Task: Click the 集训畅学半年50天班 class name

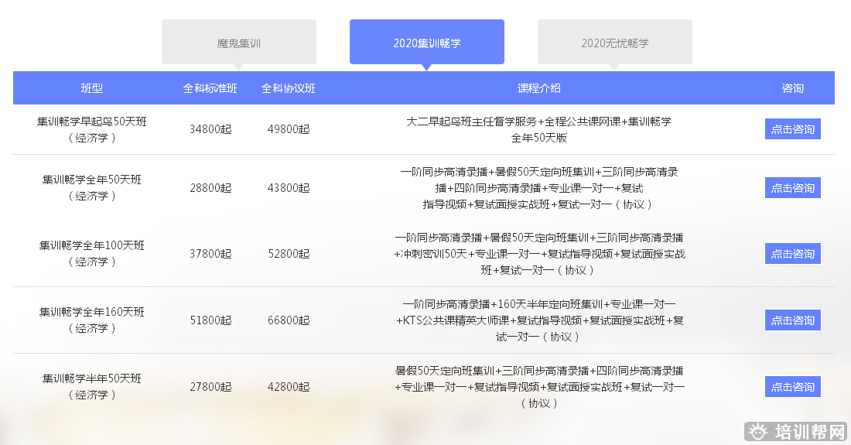Action: coord(91,378)
